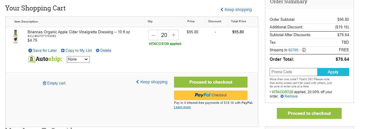Click the shipping zip code 92705
This screenshot has height=129, width=371.
pos(293,50)
